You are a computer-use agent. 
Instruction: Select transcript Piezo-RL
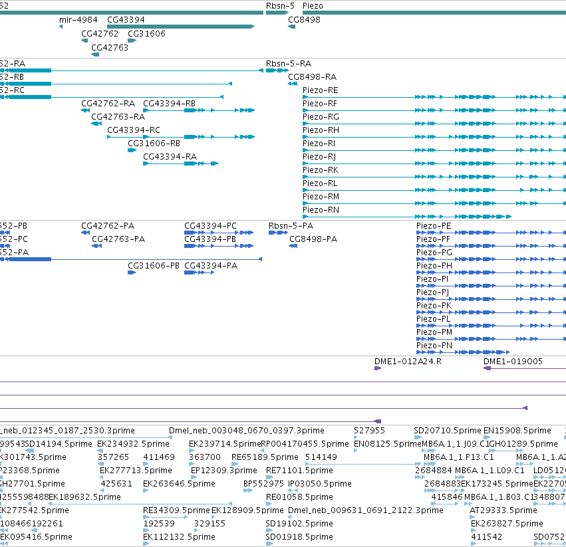(x=320, y=183)
